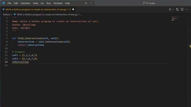Open the Edit menu
The width and height of the screenshot is (191, 107).
point(16,3)
